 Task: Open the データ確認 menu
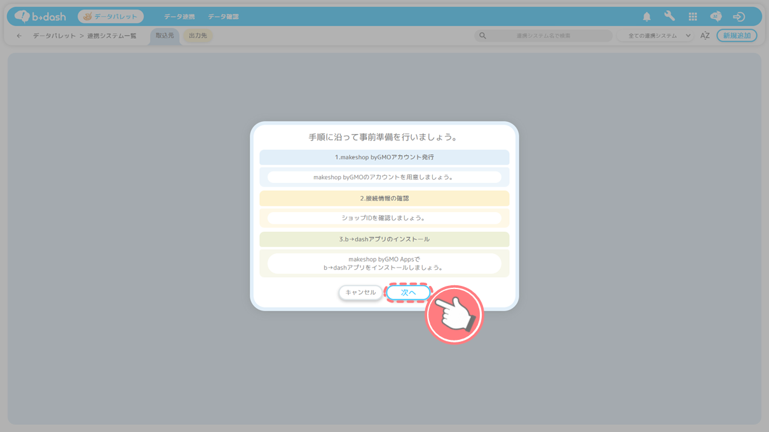223,17
